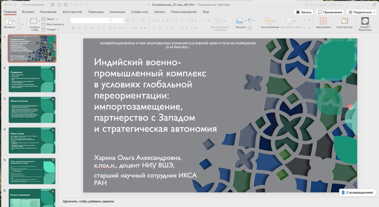The image size is (379, 207).
Task: Click the Восстановить reset button
Action: tap(53, 24)
